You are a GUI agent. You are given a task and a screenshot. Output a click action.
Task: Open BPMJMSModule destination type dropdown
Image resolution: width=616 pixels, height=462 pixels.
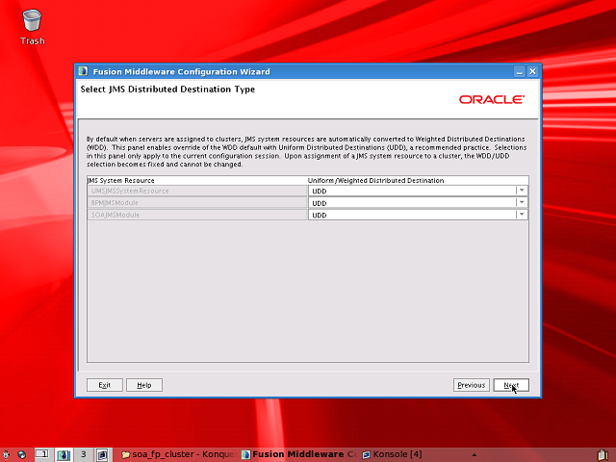(522, 203)
